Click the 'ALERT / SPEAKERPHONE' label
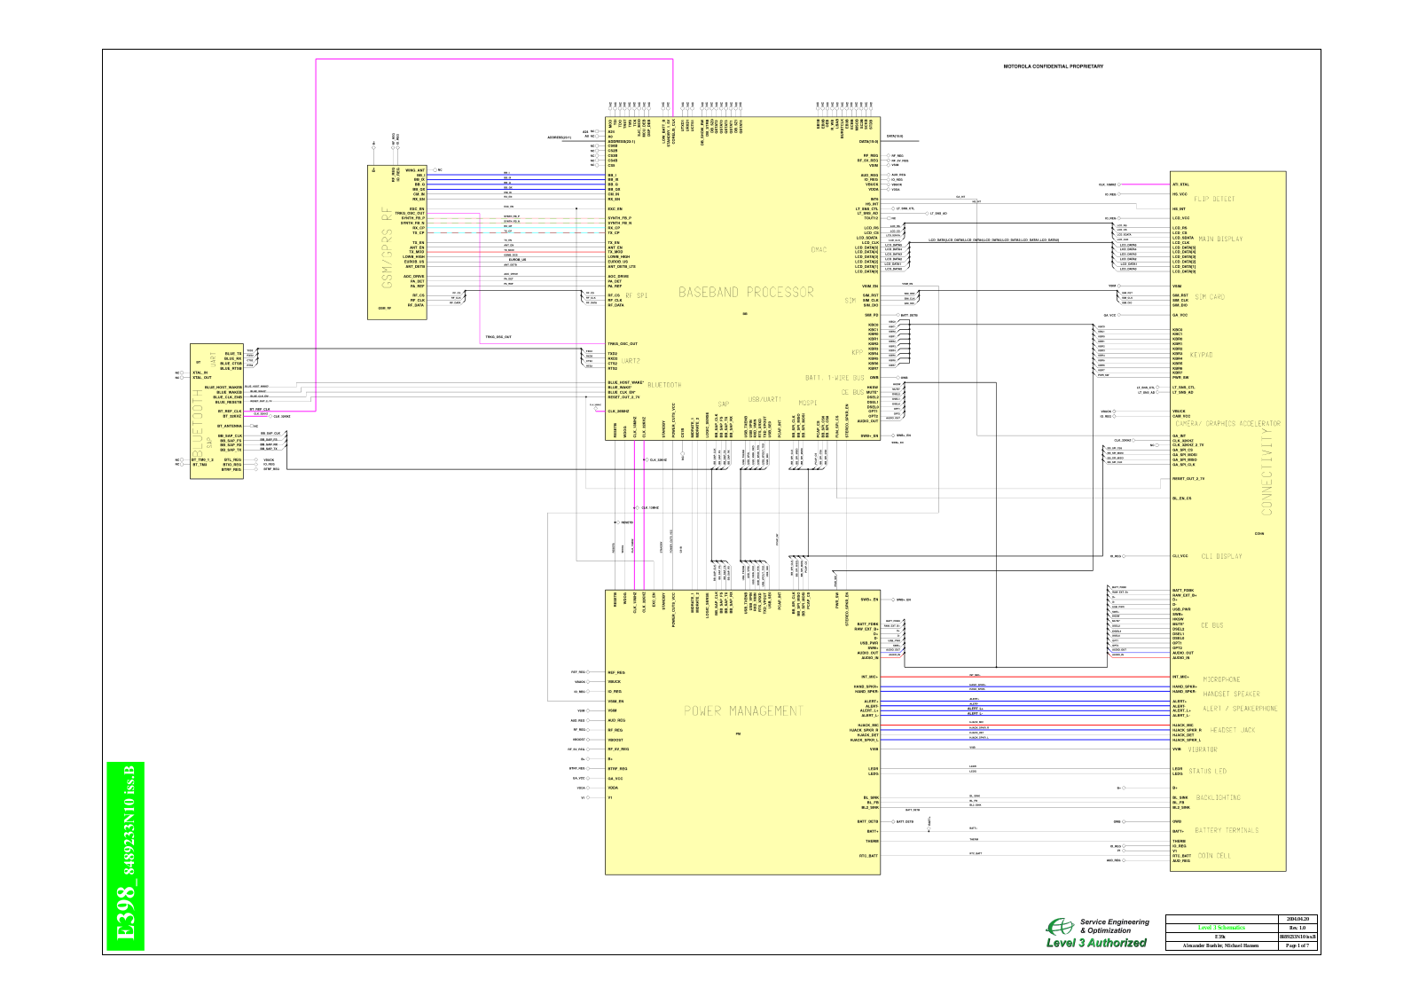The image size is (1419, 1004). point(1241,709)
